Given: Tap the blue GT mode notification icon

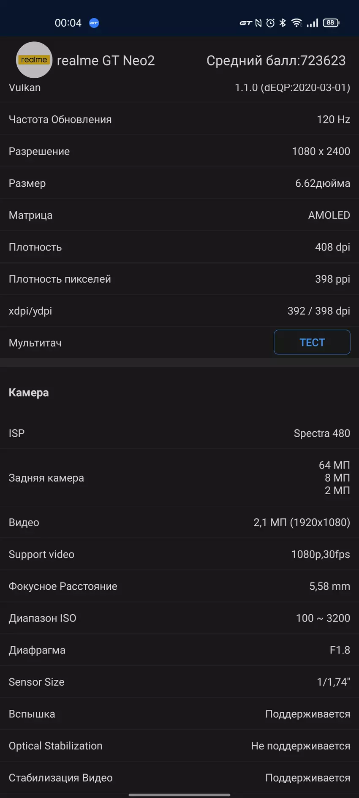Looking at the screenshot, I should [x=94, y=23].
